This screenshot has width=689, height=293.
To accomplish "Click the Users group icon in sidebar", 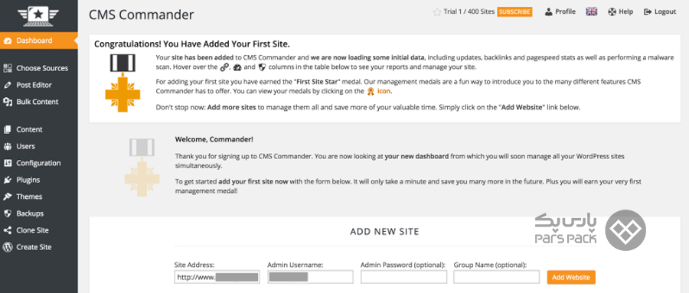I will [8, 146].
